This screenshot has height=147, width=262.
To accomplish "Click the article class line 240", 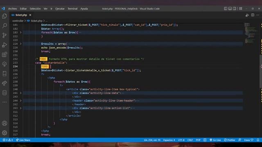I will (103, 89).
